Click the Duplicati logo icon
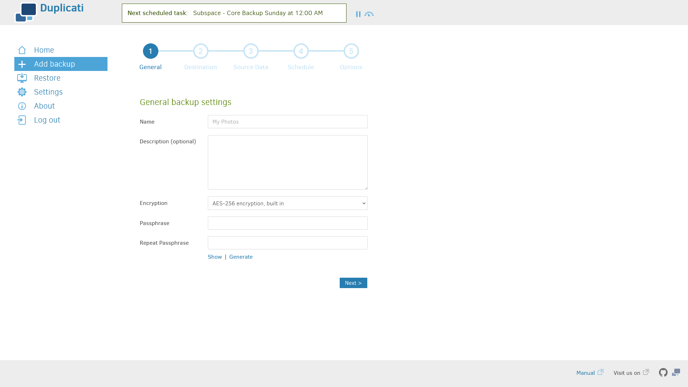Screen dimensions: 688x387 tap(26, 13)
